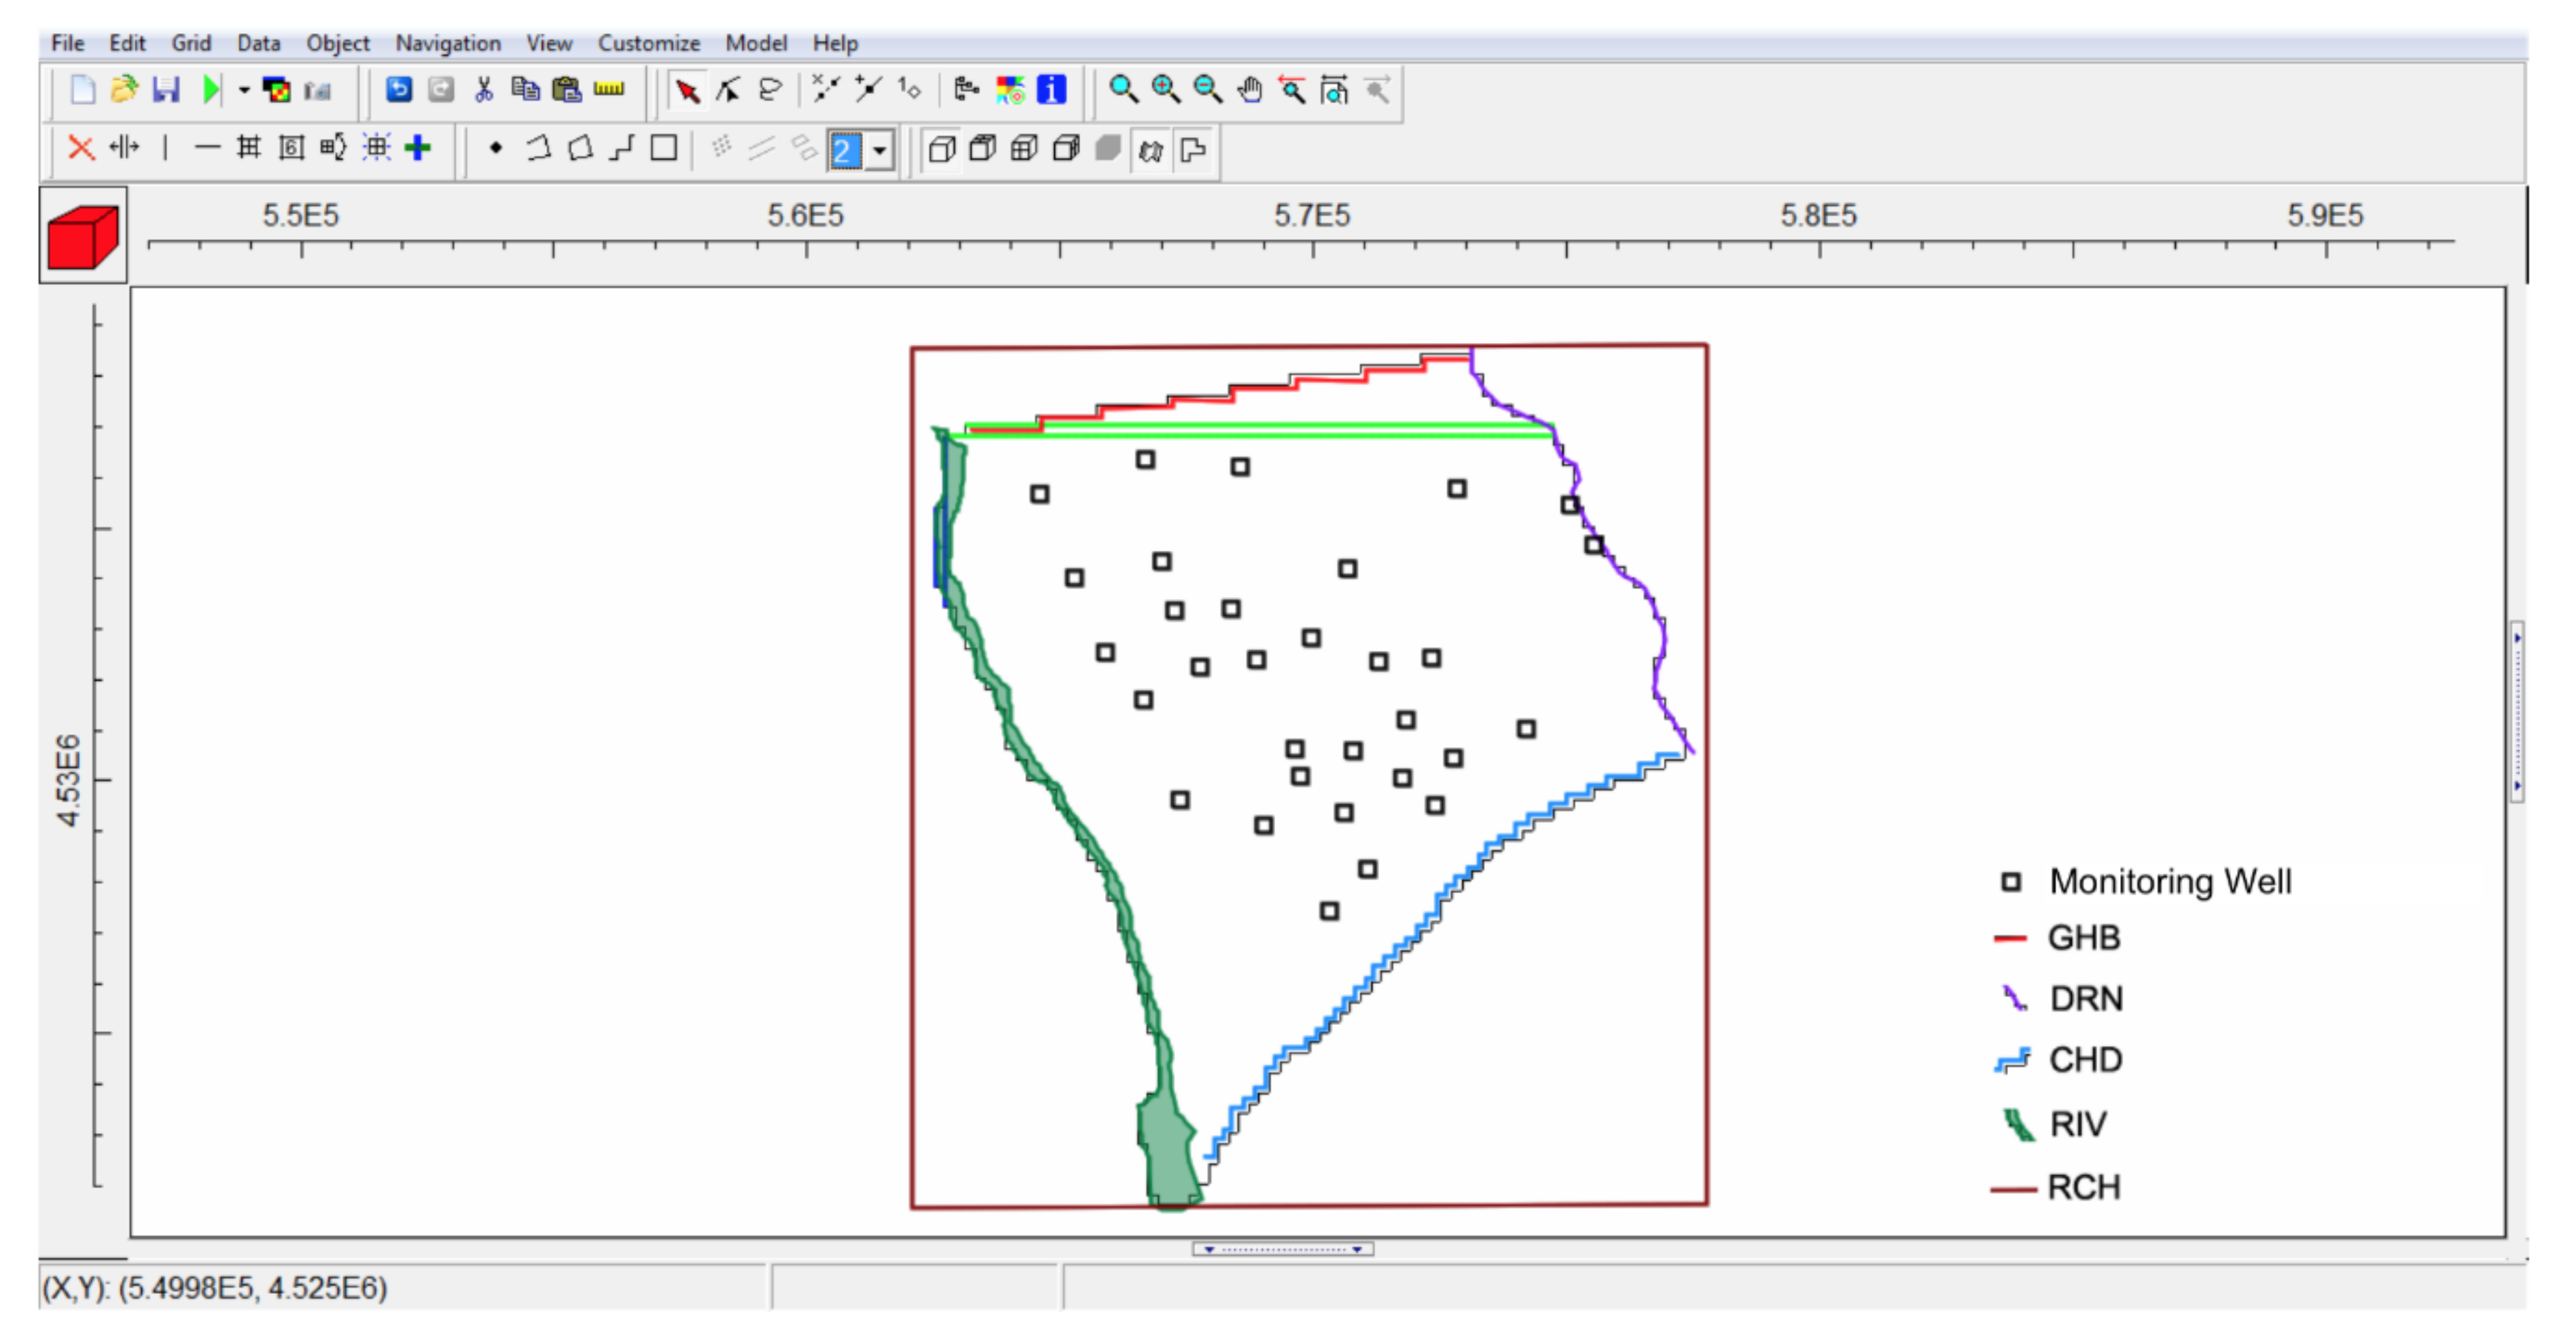Viewport: 2576px width, 1334px height.
Task: Pick the create rectangle object tool
Action: [x=664, y=148]
